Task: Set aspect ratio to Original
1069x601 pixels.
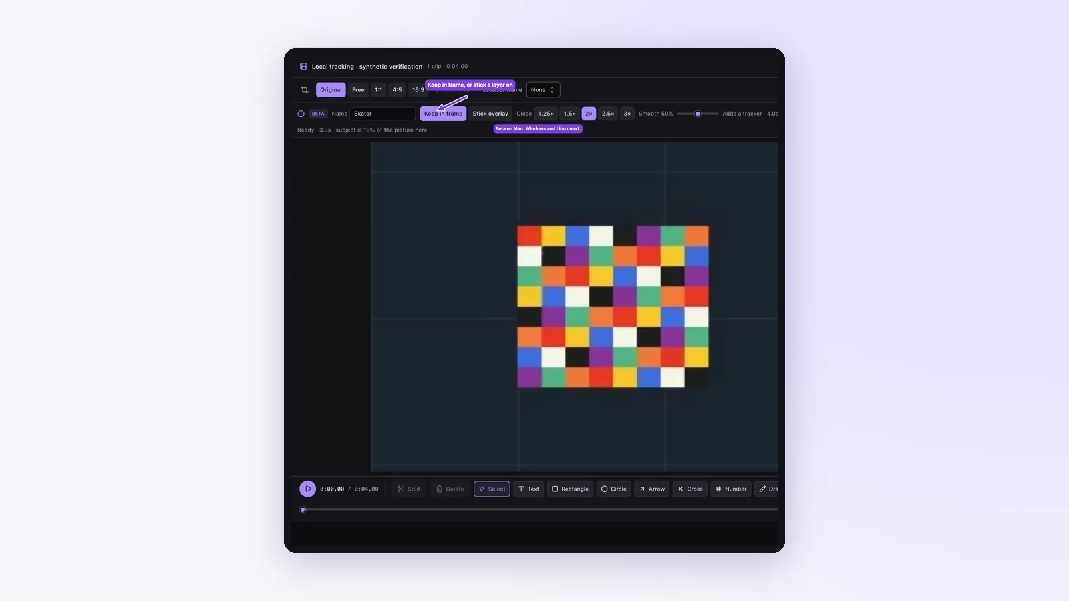Action: 331,90
